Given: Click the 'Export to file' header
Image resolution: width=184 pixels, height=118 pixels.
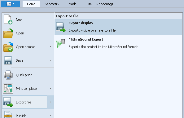Looking at the screenshot, I should (x=67, y=16).
